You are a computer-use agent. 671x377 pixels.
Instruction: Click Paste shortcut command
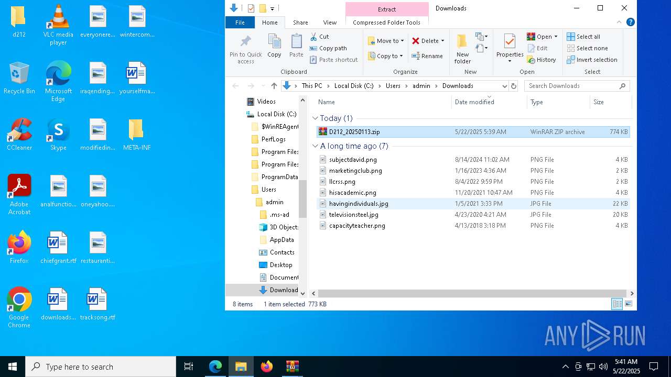tap(334, 60)
